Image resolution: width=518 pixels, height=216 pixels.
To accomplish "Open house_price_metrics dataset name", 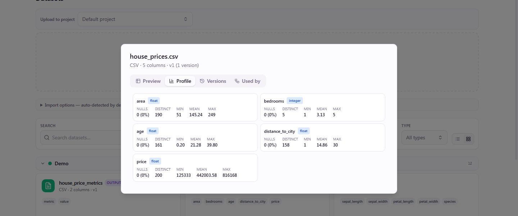I will coord(81,183).
